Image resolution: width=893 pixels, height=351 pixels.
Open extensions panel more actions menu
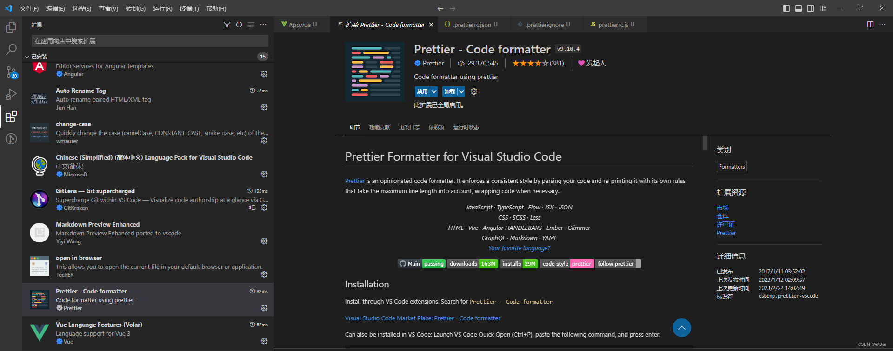(263, 25)
